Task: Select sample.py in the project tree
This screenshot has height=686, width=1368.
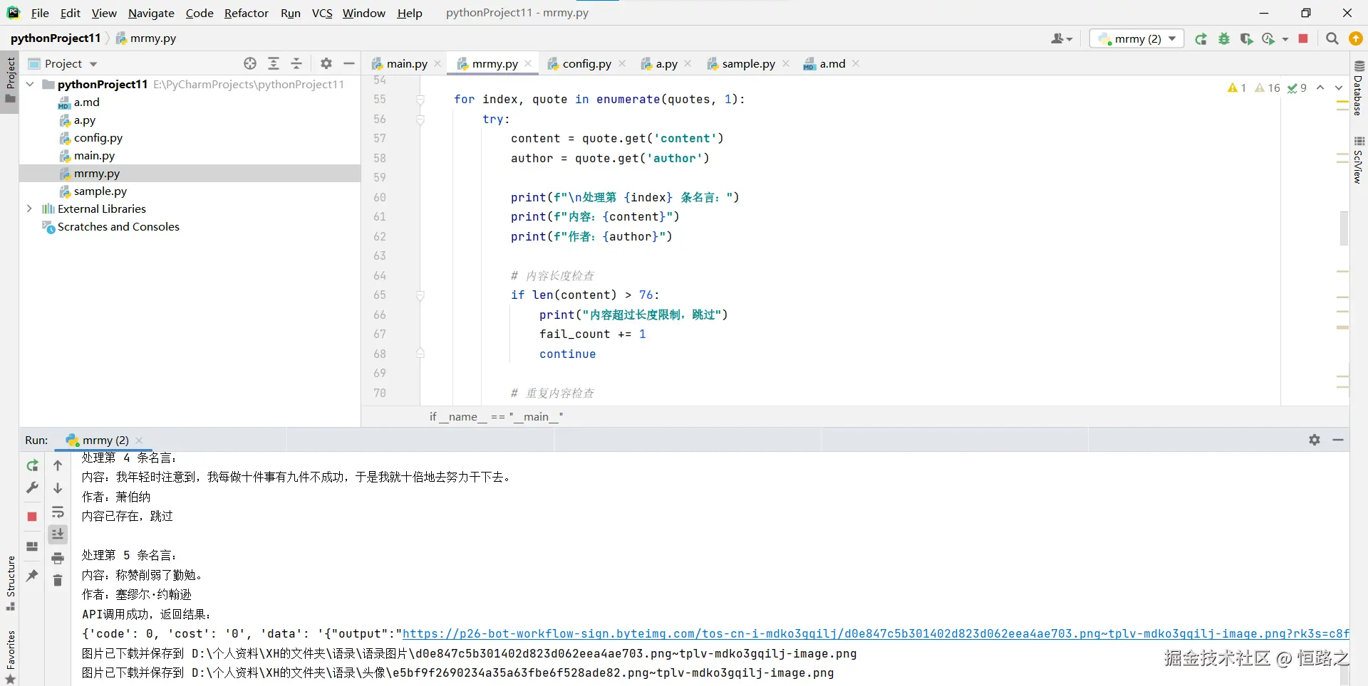Action: pyautogui.click(x=100, y=191)
